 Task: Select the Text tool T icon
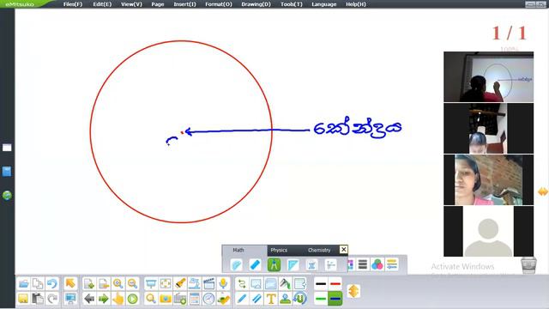pos(271,299)
